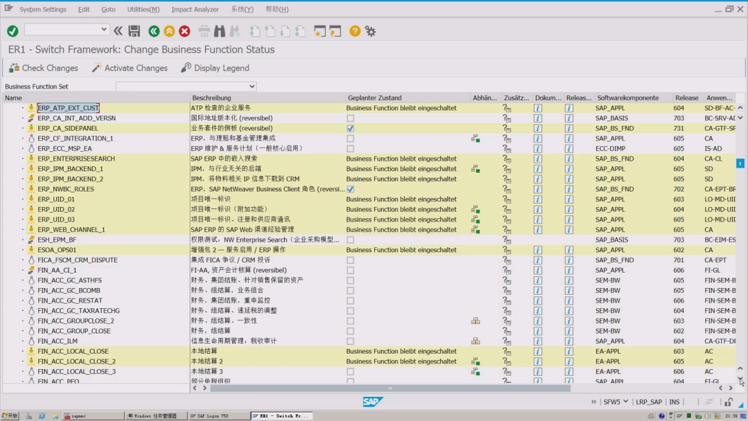
Task: Click the Activate Changes button
Action: click(130, 68)
